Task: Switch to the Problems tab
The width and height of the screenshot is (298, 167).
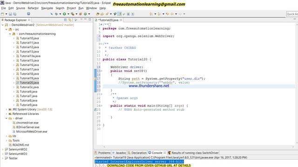Action: coord(102,153)
